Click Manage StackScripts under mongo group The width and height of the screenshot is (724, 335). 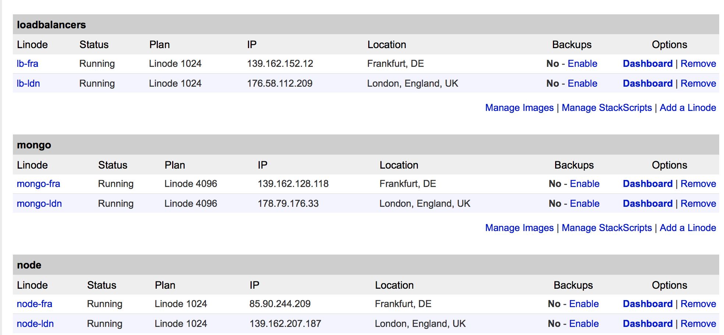(x=607, y=228)
